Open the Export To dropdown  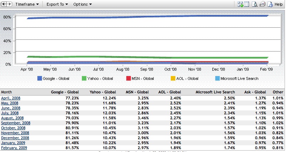[x=57, y=4]
